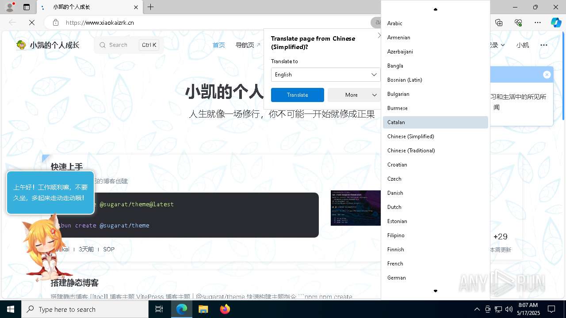The image size is (566, 318).
Task: Click the 首页 nav link
Action: [218, 45]
